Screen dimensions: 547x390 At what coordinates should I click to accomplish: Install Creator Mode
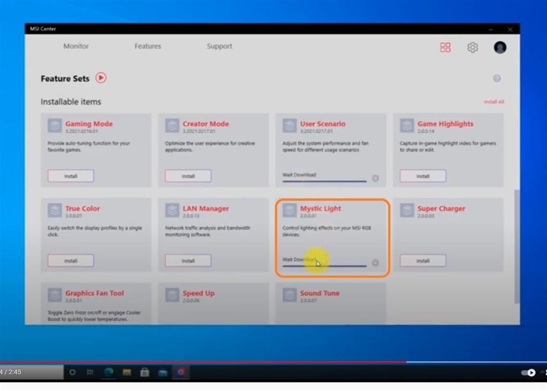click(x=188, y=176)
